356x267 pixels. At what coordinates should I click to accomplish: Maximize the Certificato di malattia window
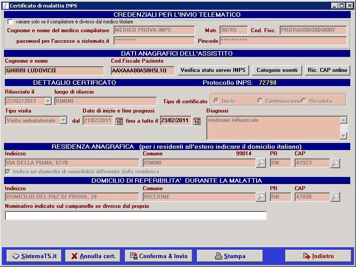click(x=341, y=6)
